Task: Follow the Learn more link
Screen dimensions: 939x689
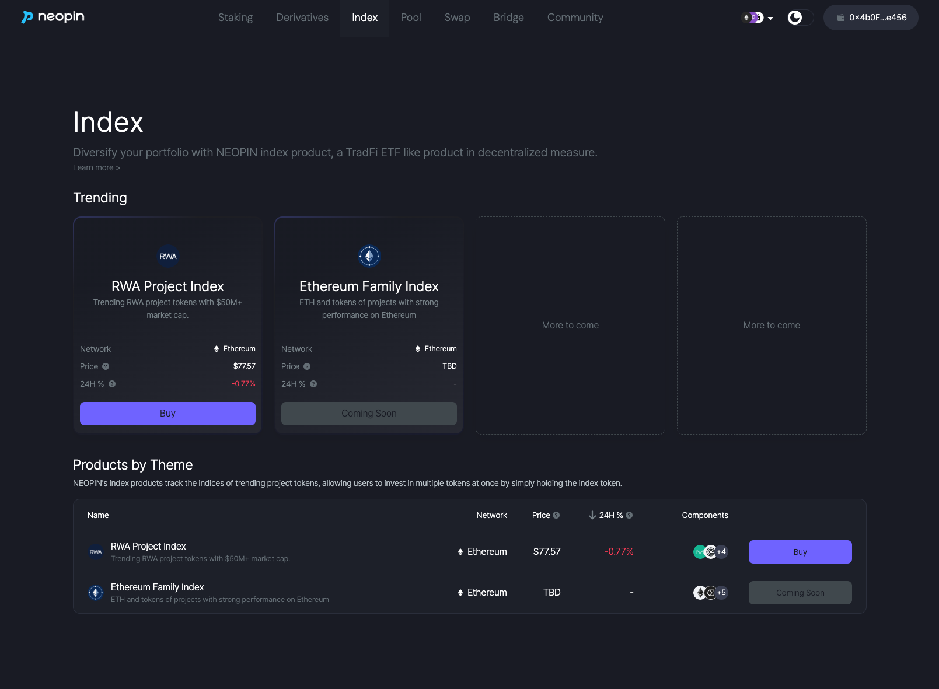Action: (96, 168)
